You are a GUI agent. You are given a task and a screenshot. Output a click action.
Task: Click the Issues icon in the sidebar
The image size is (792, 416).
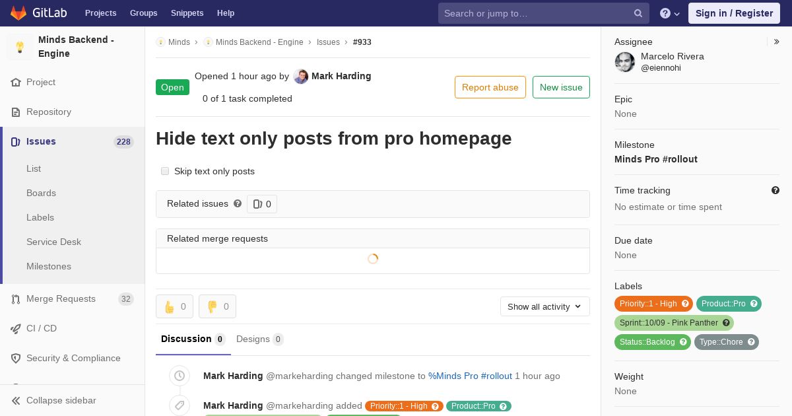click(x=16, y=141)
